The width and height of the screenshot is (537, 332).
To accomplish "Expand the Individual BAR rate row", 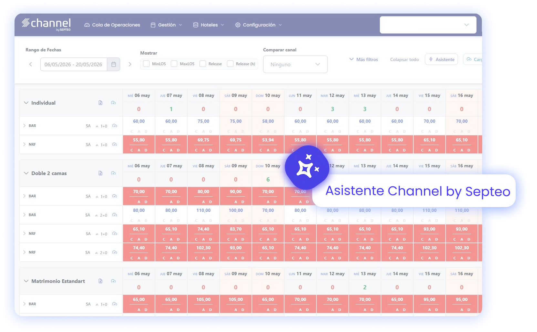I will 24,126.
